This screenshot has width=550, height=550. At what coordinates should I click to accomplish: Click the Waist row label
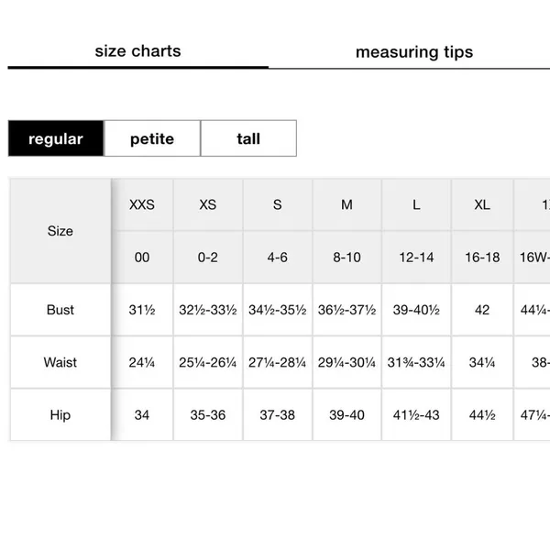click(x=60, y=362)
